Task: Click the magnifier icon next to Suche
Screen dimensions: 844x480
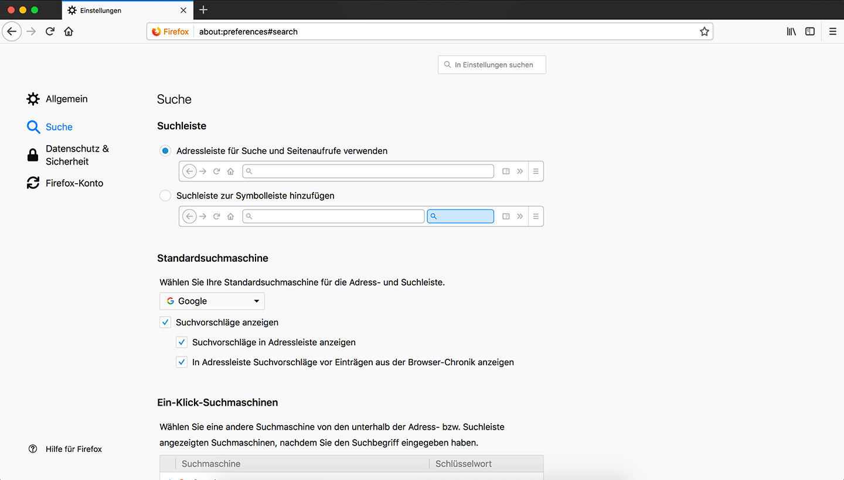Action: [x=33, y=127]
